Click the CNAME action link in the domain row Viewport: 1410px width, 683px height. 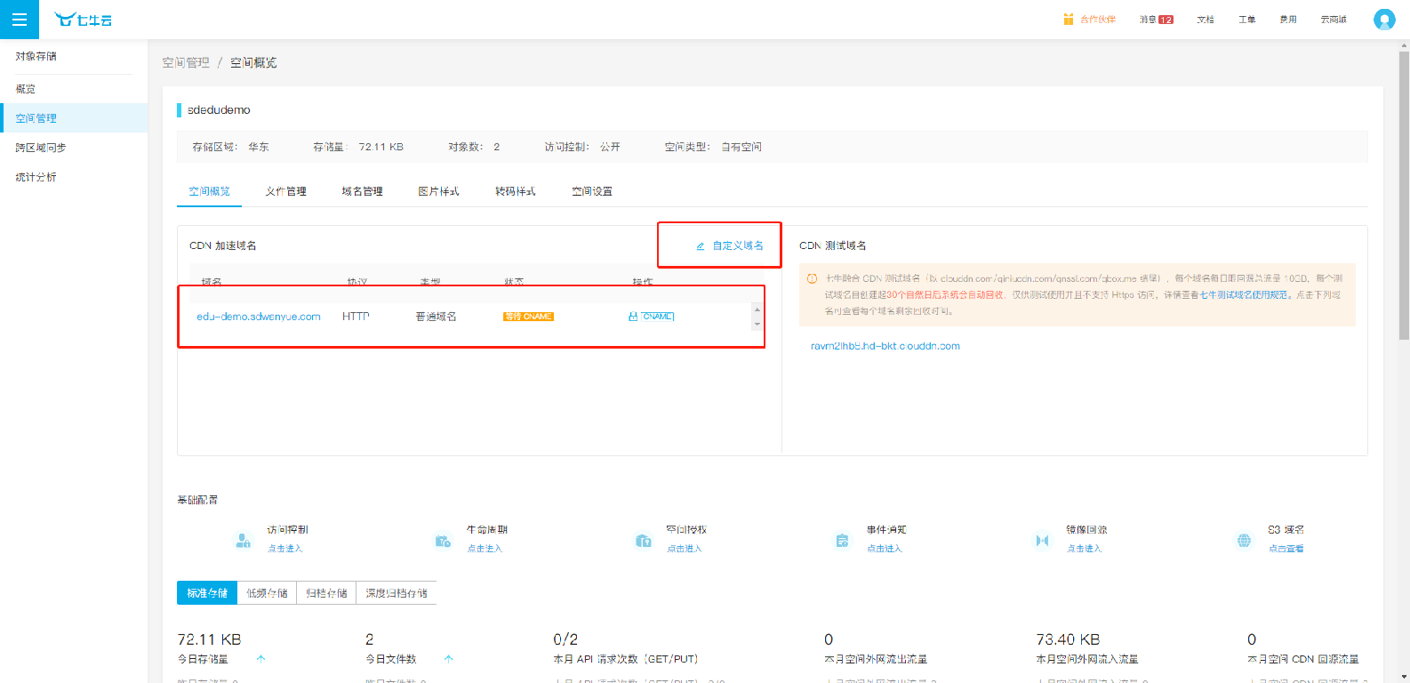pyautogui.click(x=658, y=317)
